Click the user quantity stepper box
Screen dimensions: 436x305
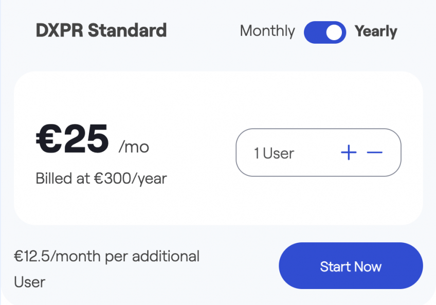(318, 152)
